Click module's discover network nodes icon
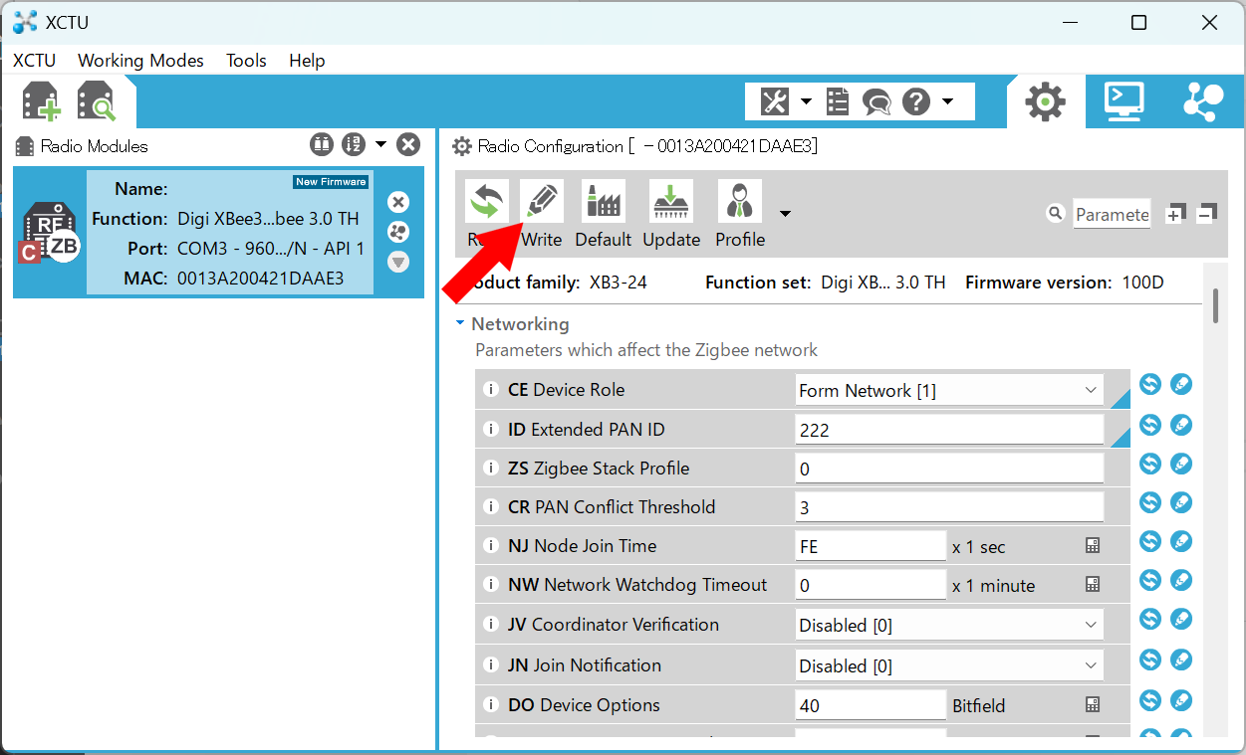Image resolution: width=1246 pixels, height=755 pixels. click(398, 232)
